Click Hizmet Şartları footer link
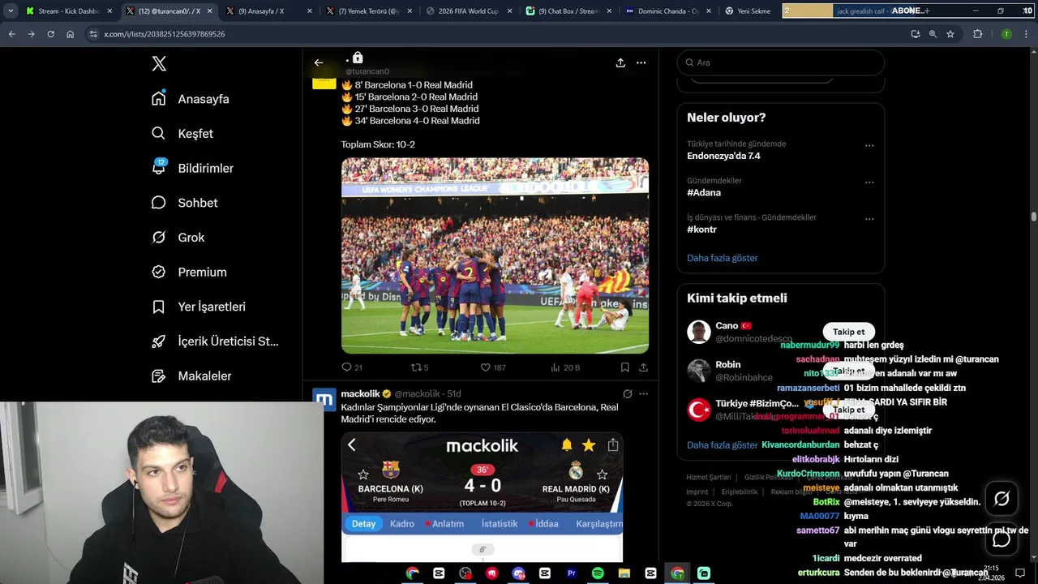This screenshot has width=1038, height=584. pos(708,478)
